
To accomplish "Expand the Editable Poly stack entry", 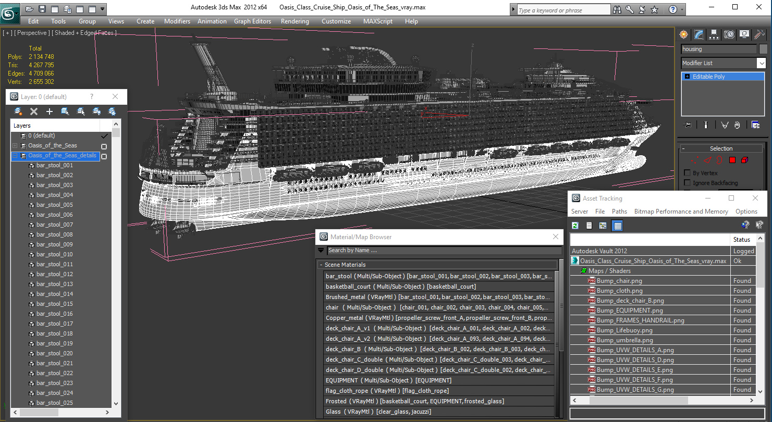I will 687,77.
